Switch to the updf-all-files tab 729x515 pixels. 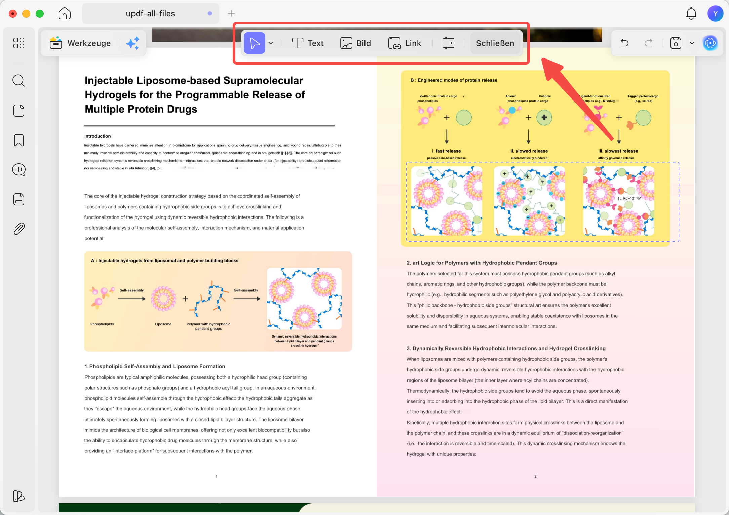pyautogui.click(x=150, y=14)
